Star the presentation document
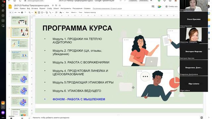Image resolution: width=212 pixels, height=119 pixels. [53, 5]
